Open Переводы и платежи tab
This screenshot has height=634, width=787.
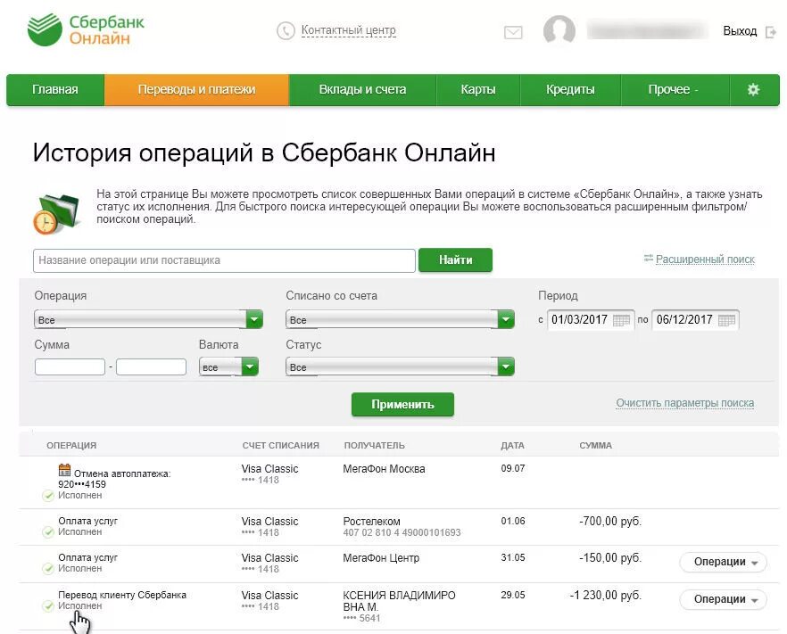tap(196, 90)
